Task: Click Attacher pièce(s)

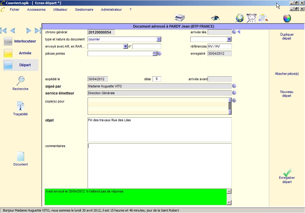Action: pos(287,74)
